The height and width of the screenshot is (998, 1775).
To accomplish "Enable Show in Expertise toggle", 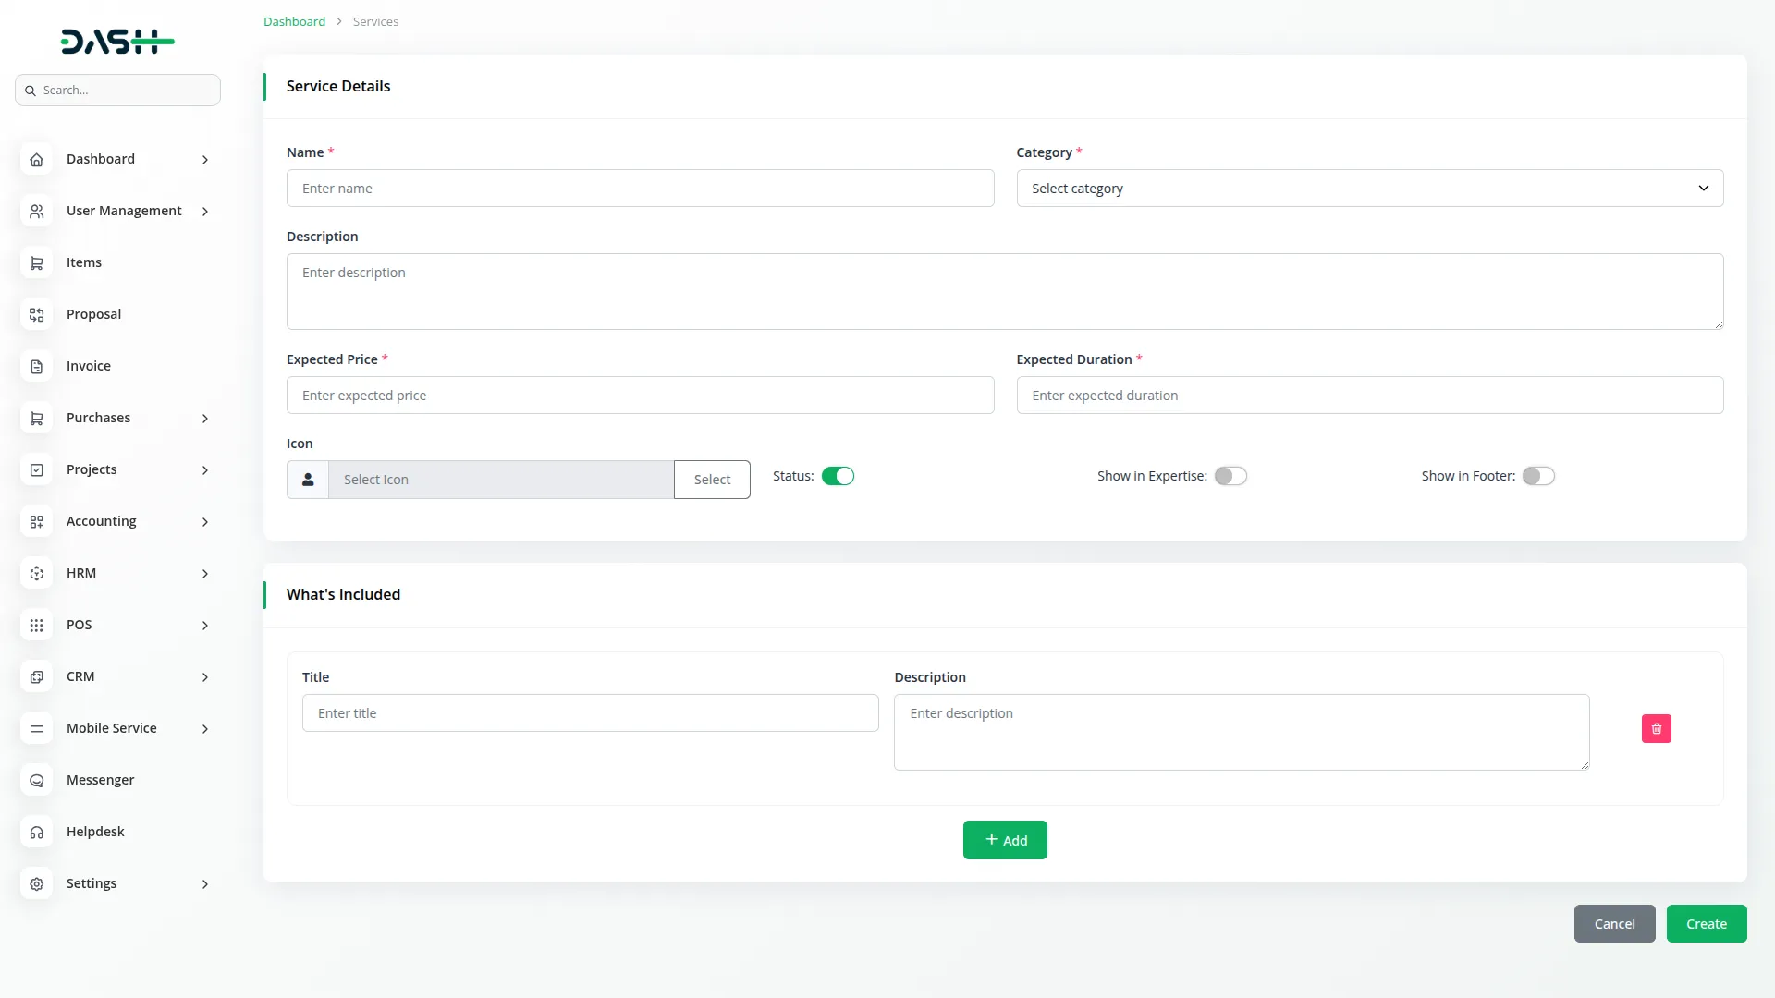I will [1230, 475].
